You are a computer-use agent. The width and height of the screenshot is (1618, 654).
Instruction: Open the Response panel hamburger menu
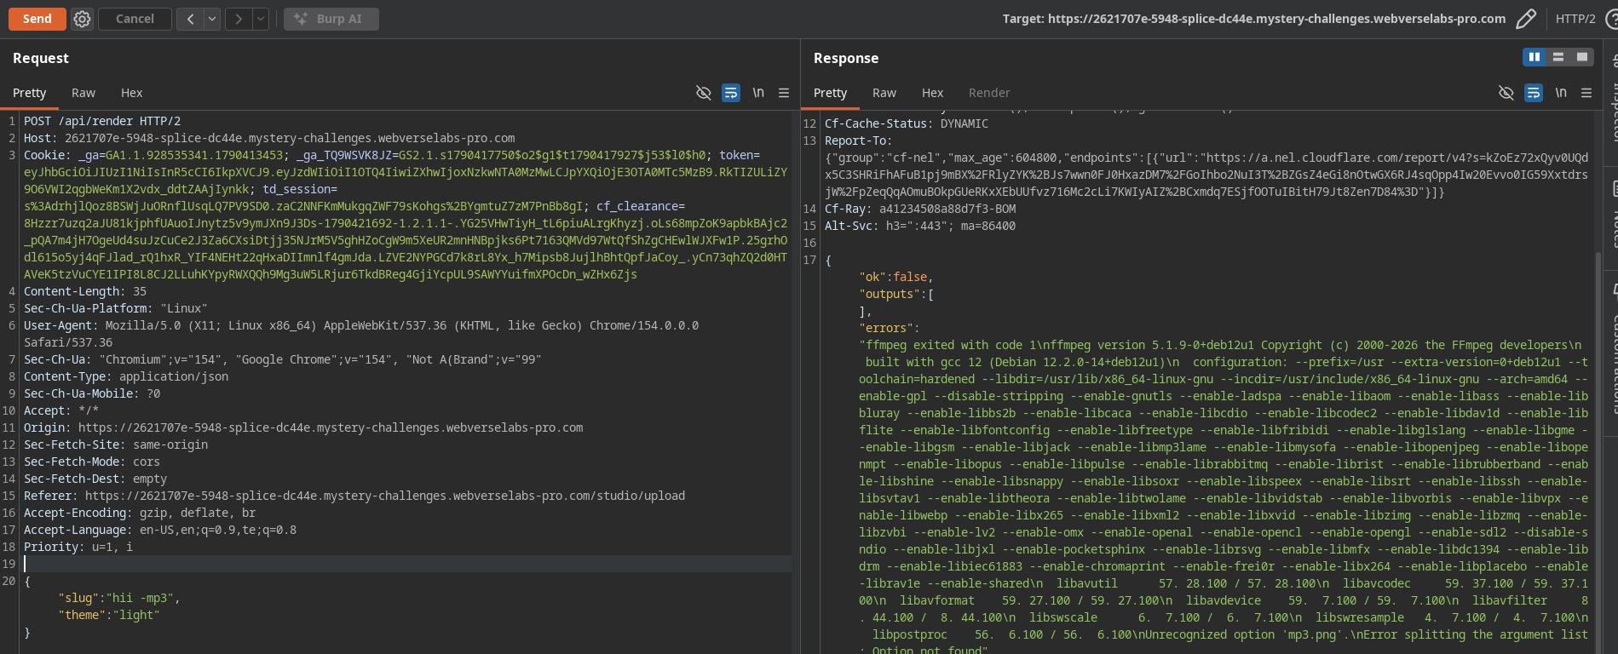pyautogui.click(x=1586, y=93)
